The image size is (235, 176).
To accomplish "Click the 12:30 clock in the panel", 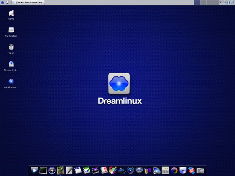I will tap(223, 3).
